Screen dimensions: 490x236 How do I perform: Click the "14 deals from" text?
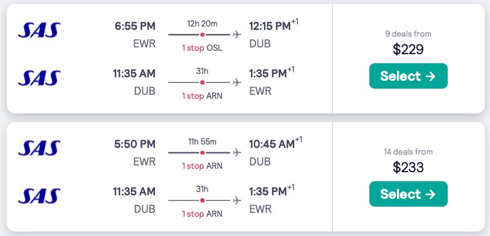408,152
